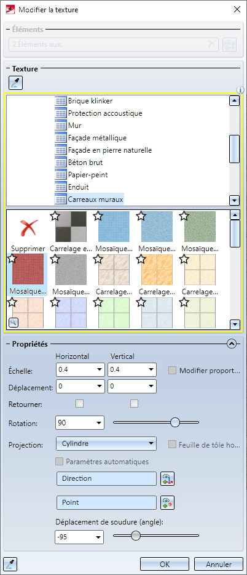Image resolution: width=247 pixels, height=575 pixels.
Task: Toggle vertical Retourner checkbox
Action: point(135,404)
